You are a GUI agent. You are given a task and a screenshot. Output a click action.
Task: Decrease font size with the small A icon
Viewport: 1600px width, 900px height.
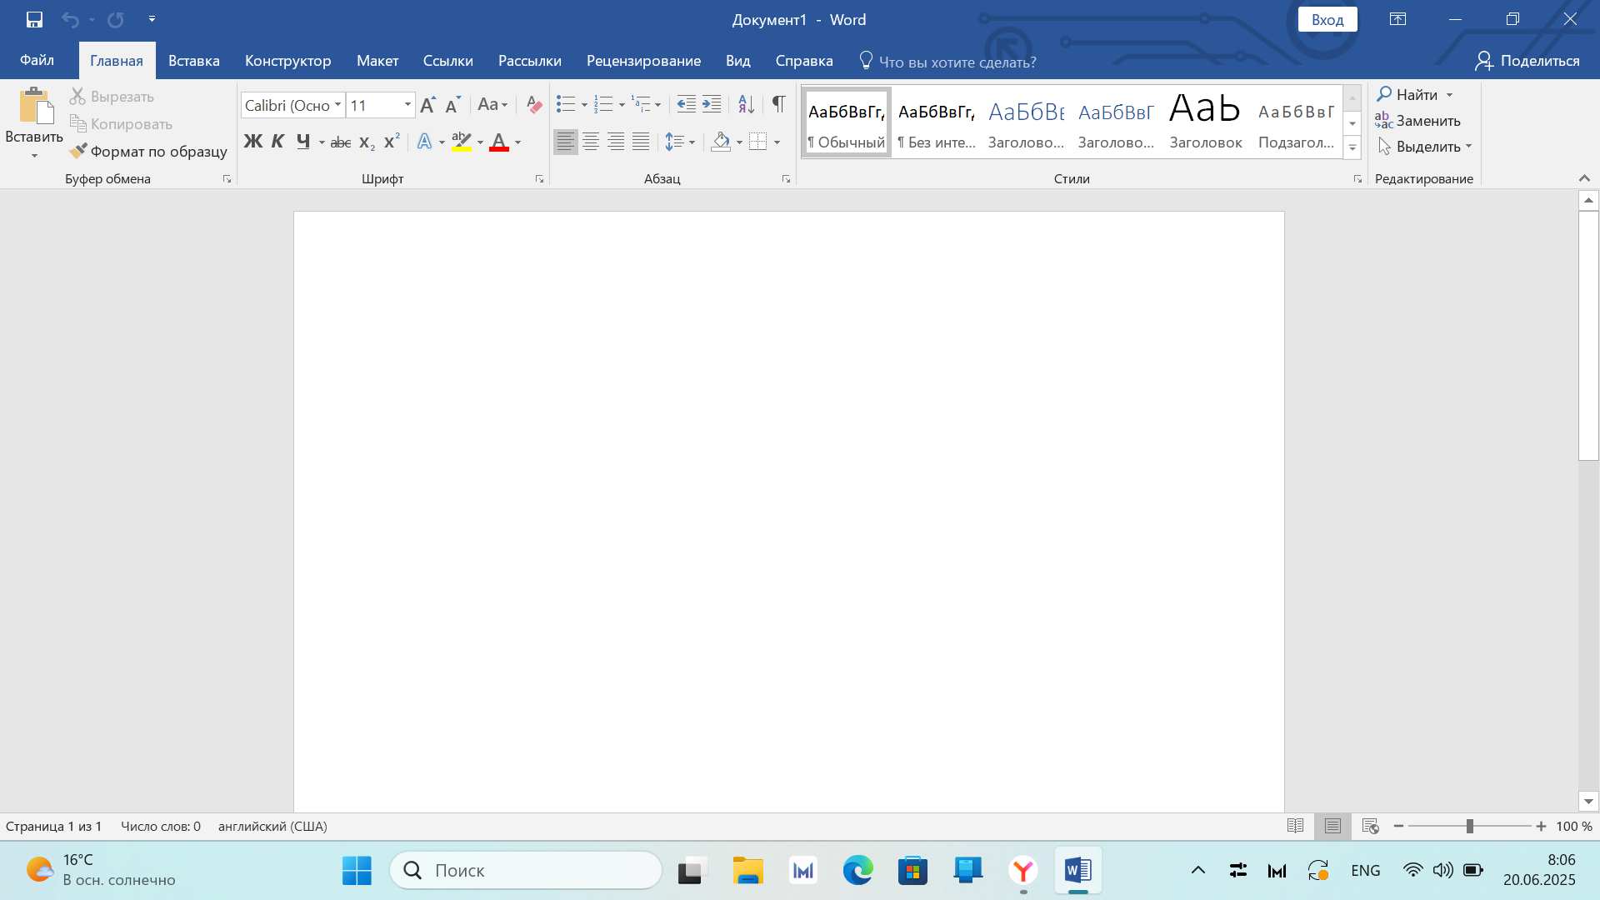[x=452, y=105]
